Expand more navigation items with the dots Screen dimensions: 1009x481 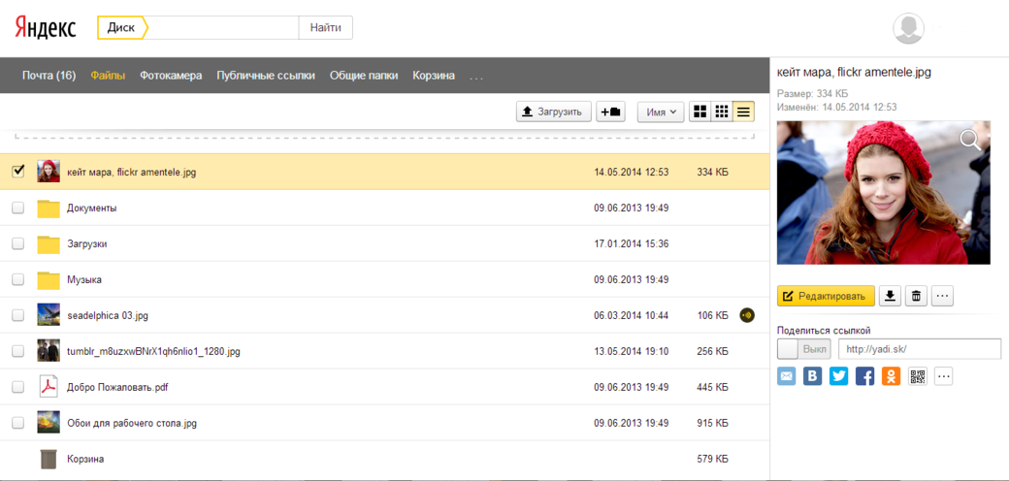[x=476, y=77]
